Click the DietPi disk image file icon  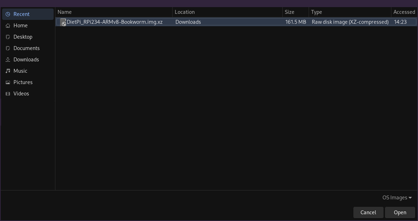pos(63,22)
